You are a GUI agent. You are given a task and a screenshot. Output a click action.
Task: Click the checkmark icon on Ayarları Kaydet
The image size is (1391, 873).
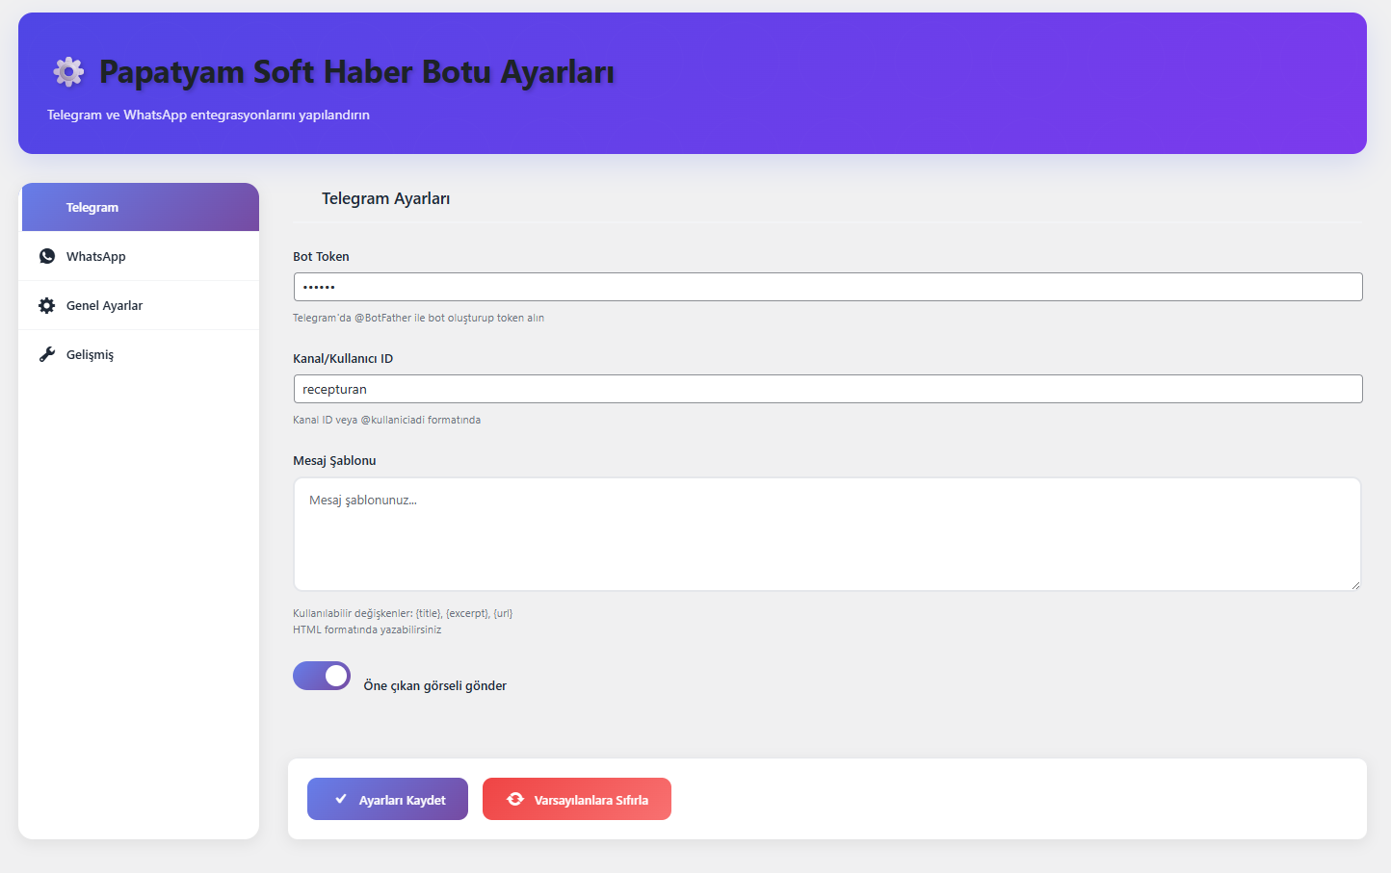341,799
